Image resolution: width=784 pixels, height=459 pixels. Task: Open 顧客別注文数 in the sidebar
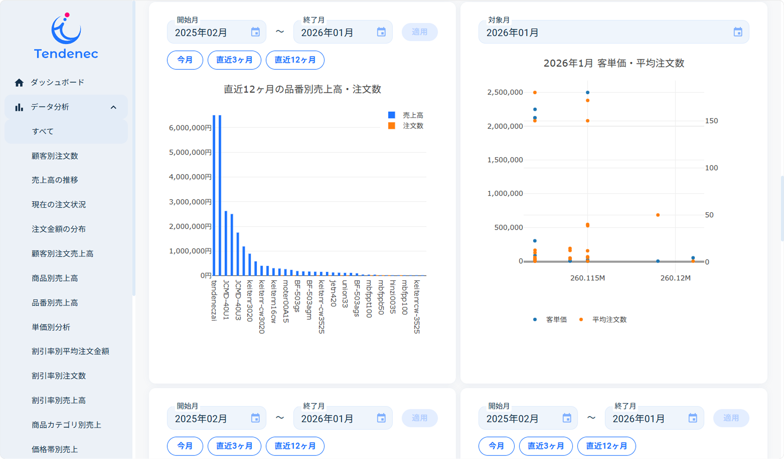pos(55,156)
